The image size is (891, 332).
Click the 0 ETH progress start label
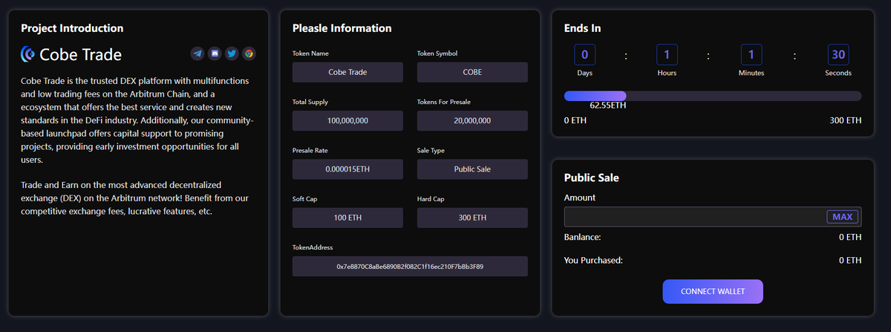575,120
